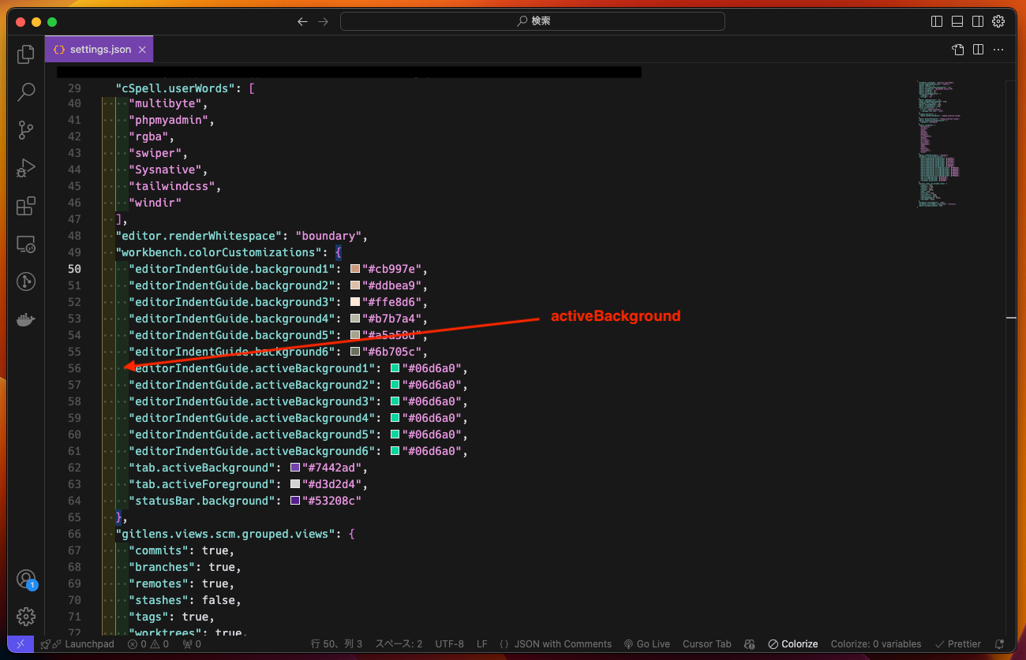
Task: Open the Manage gear at the bottom of the activity bar
Action: [26, 616]
